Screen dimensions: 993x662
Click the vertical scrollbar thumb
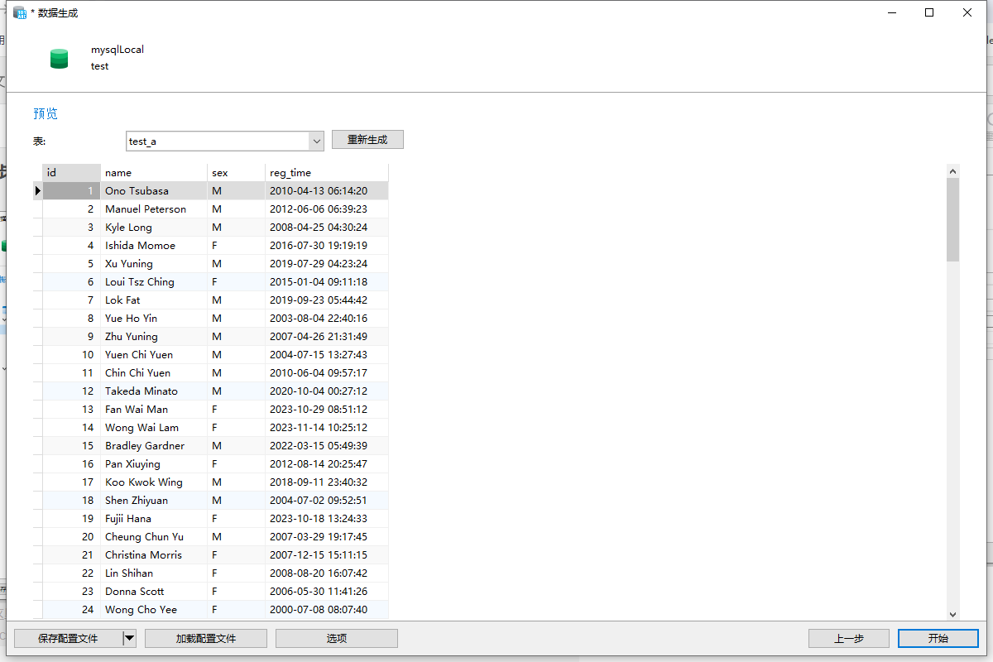click(x=952, y=219)
